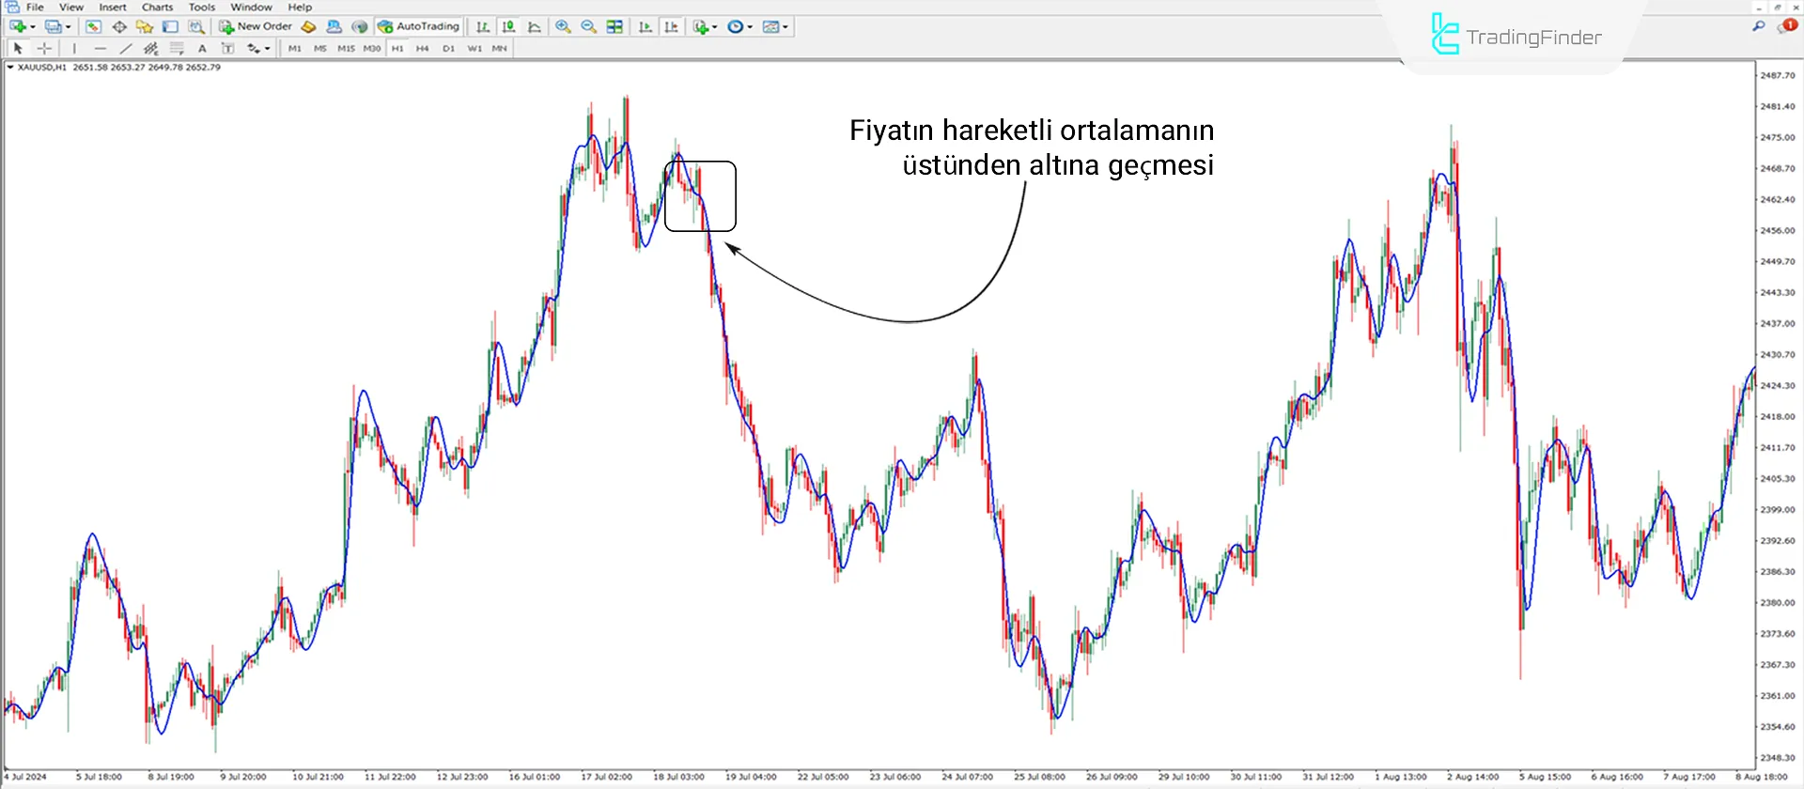Click the New Order button
The image size is (1804, 789).
256,26
